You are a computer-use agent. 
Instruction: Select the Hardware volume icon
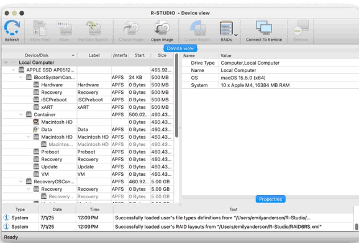(x=36, y=85)
